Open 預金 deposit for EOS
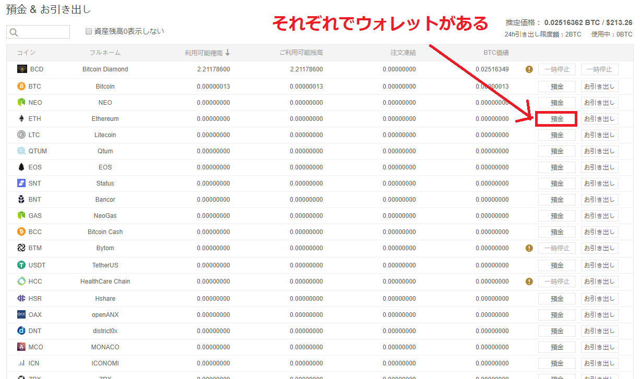Screen dimensions: 640x379 pos(557,167)
